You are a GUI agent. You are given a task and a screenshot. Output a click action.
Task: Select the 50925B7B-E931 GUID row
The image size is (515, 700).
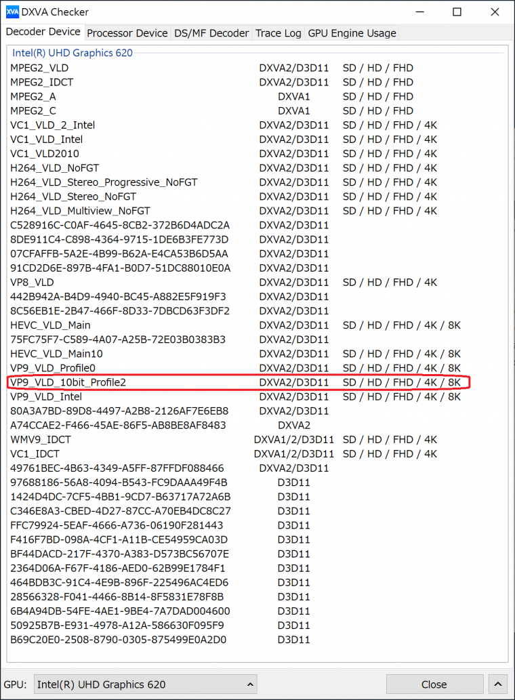point(257,625)
